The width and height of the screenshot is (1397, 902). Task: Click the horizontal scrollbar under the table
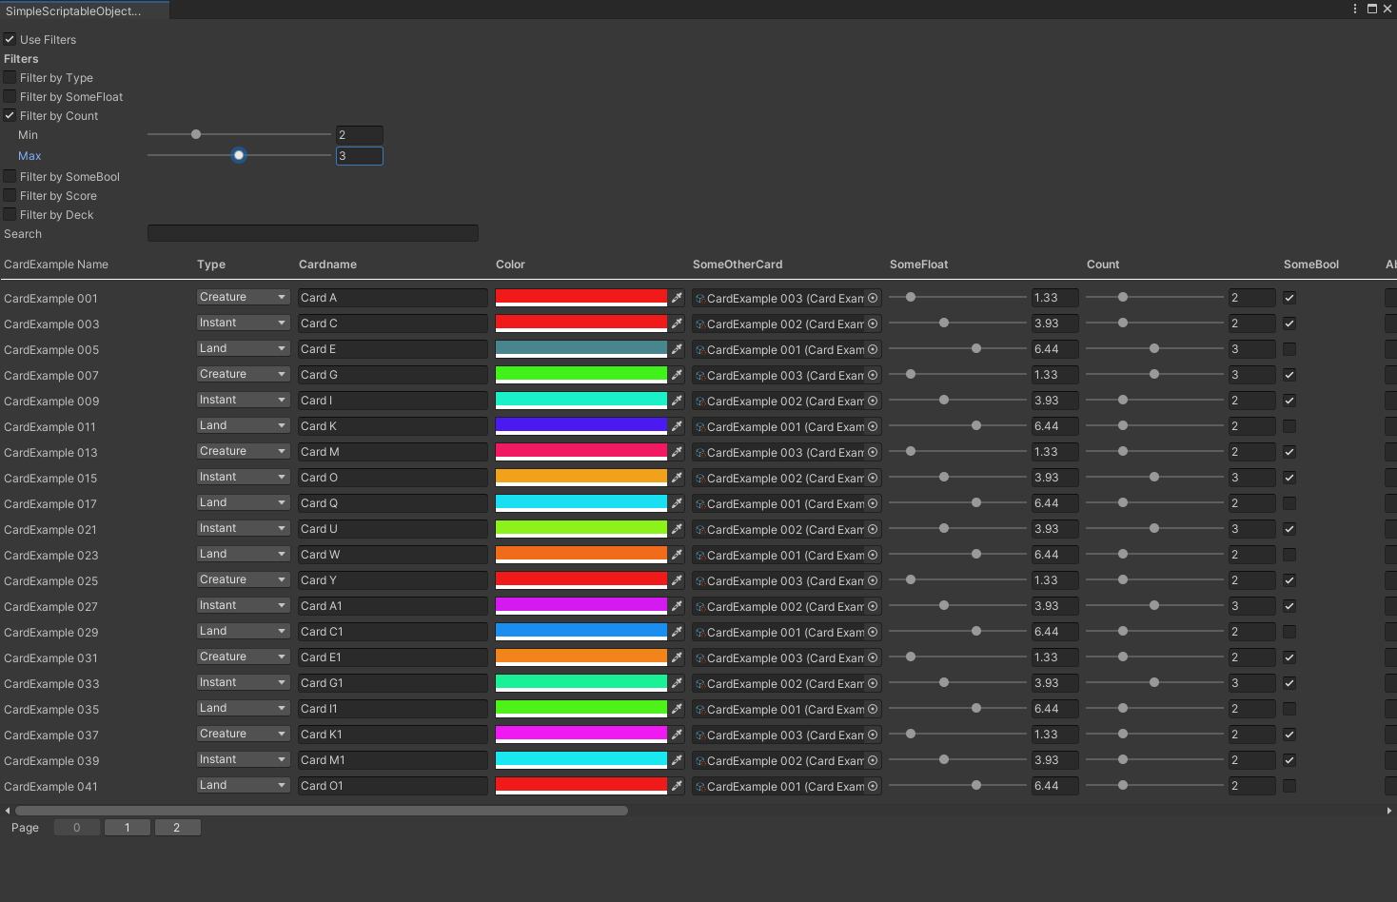pos(322,811)
